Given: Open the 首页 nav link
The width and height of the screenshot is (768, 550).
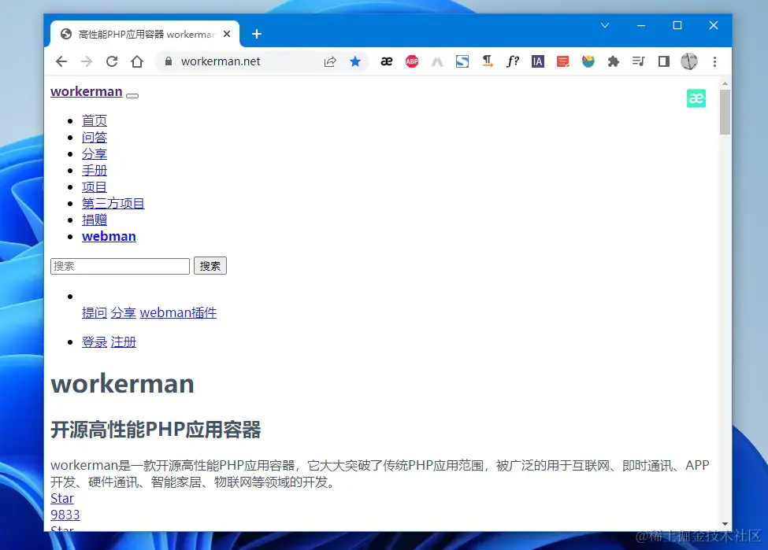Looking at the screenshot, I should coord(94,120).
